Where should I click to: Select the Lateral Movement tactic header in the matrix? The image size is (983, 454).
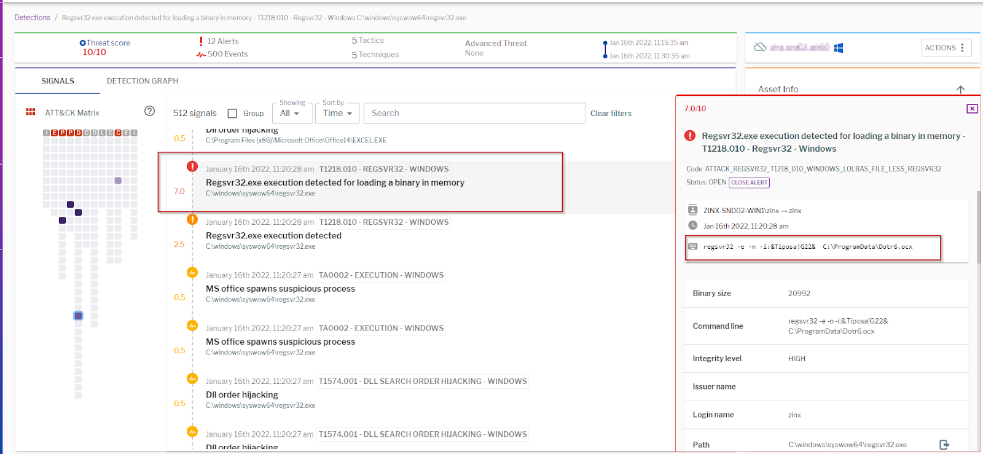pyautogui.click(x=103, y=133)
